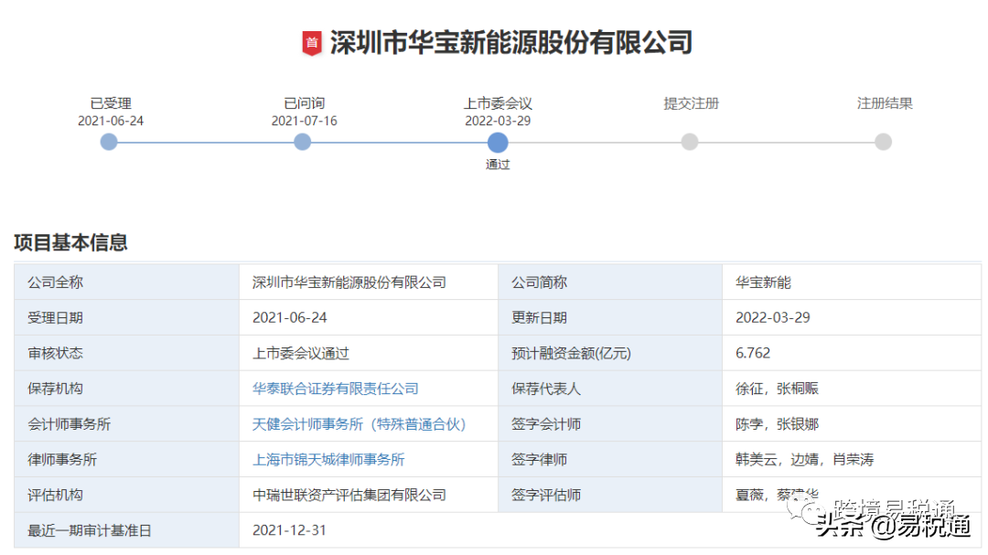Screen dimensions: 988x555
Task: Click the 注册结果 stage label
Action: click(885, 103)
